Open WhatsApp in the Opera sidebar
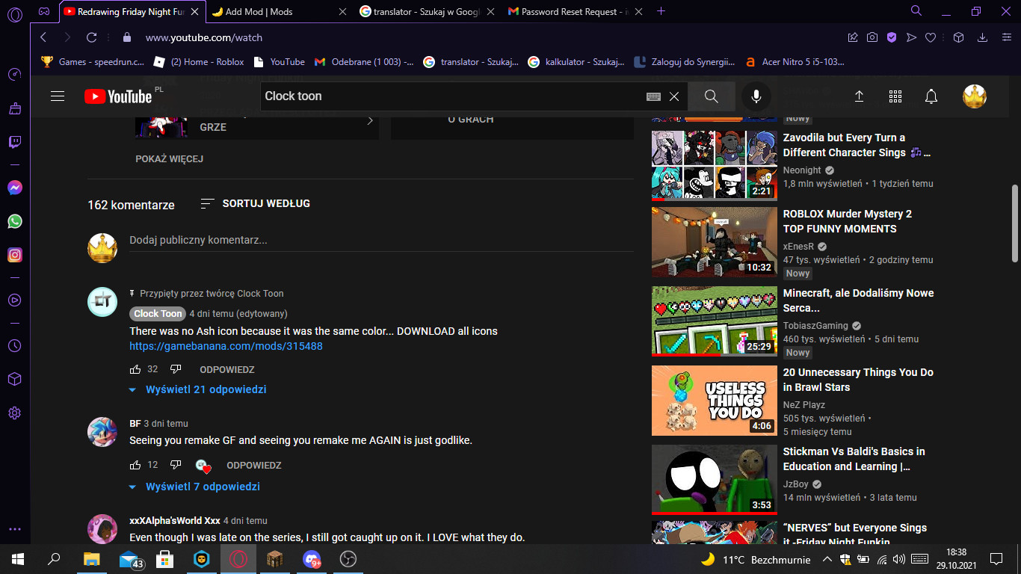This screenshot has width=1021, height=574. coord(15,221)
